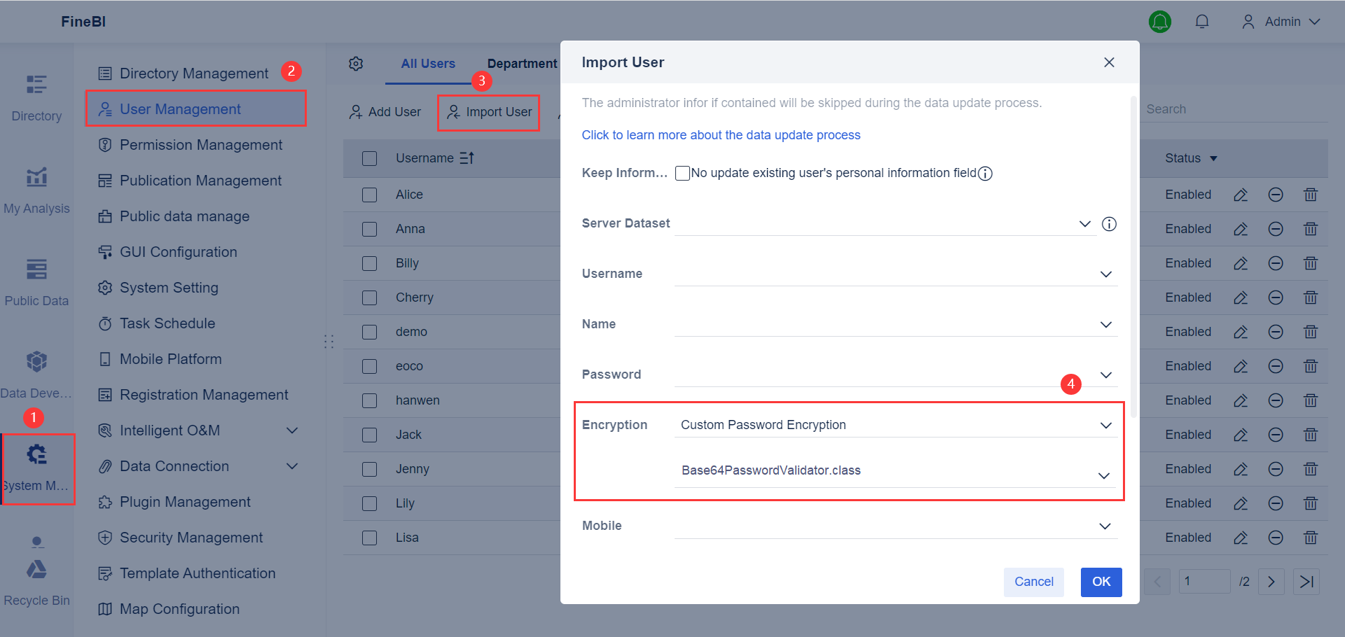Switch to the Department tab
The width and height of the screenshot is (1345, 637).
[x=522, y=64]
